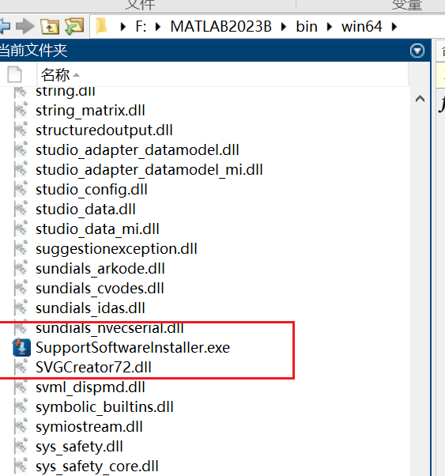Image resolution: width=445 pixels, height=476 pixels.
Task: Select sundials_nvecserial.dll file
Action: point(110,328)
